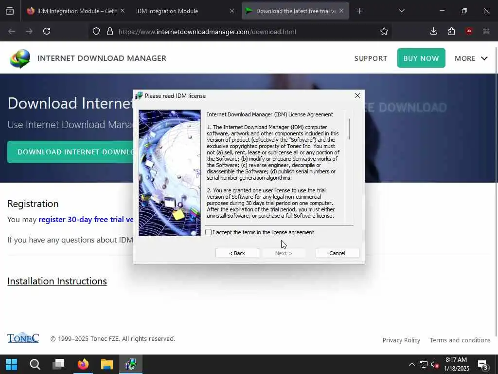498x374 pixels.
Task: Open the clock showing 8:17 AM
Action: (x=456, y=364)
